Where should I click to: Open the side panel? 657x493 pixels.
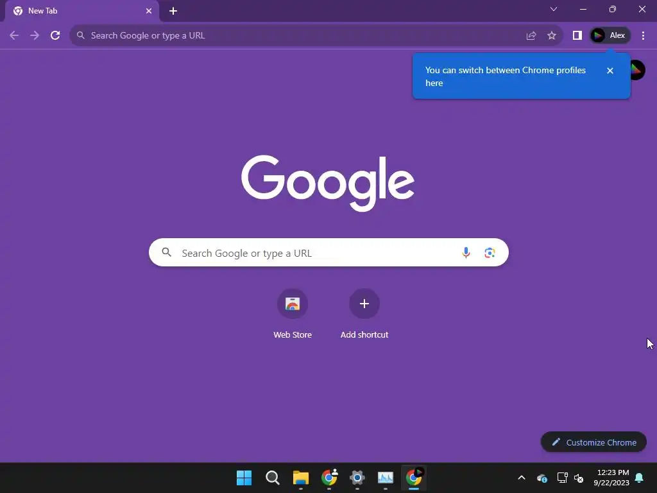click(577, 36)
